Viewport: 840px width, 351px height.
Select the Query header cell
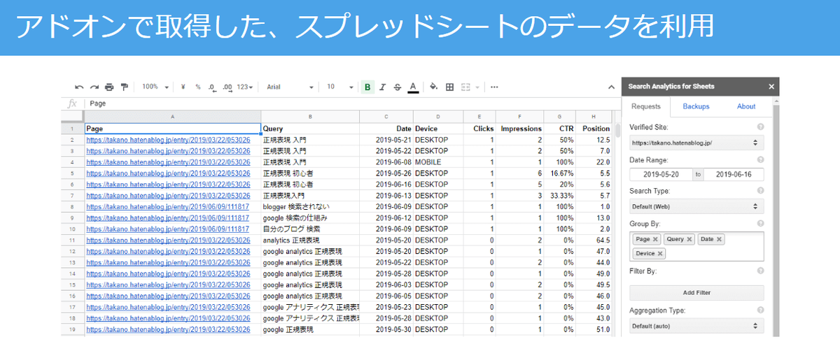pos(310,129)
